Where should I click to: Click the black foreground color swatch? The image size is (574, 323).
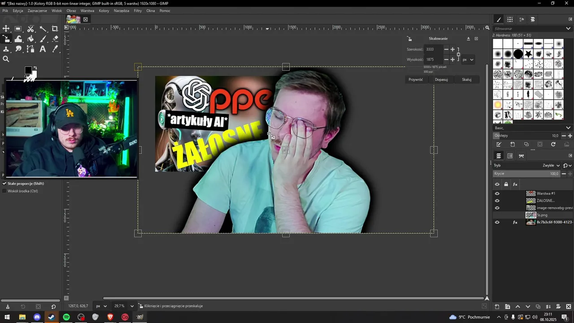[x=28, y=70]
